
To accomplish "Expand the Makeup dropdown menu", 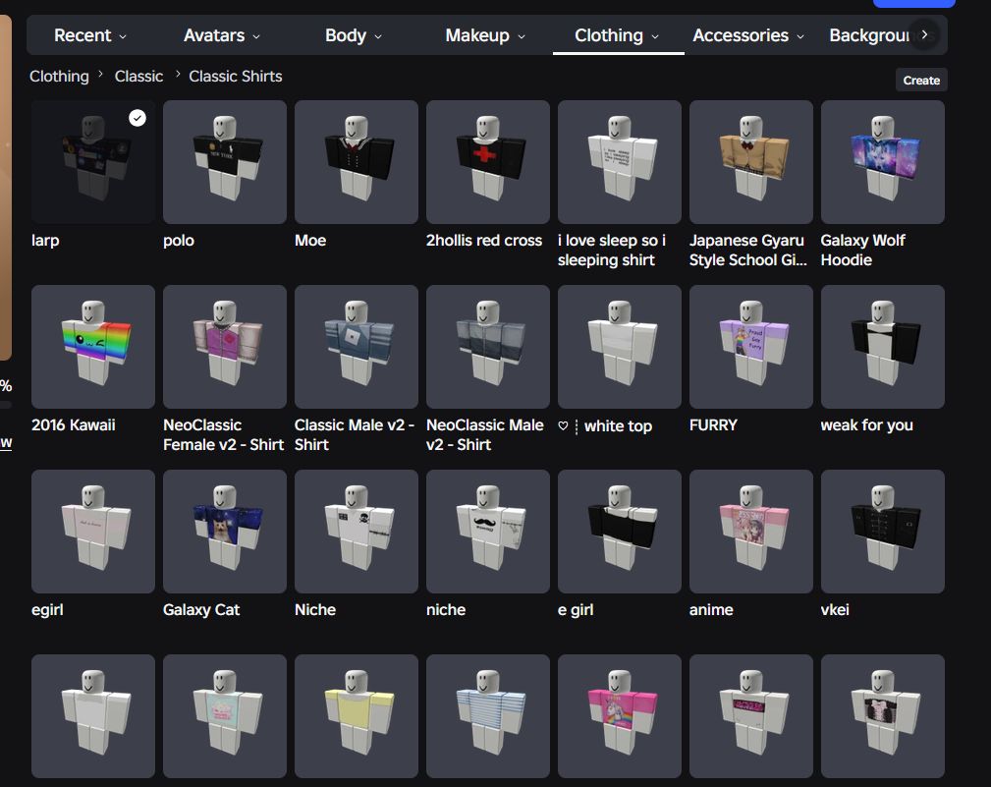I will point(485,35).
